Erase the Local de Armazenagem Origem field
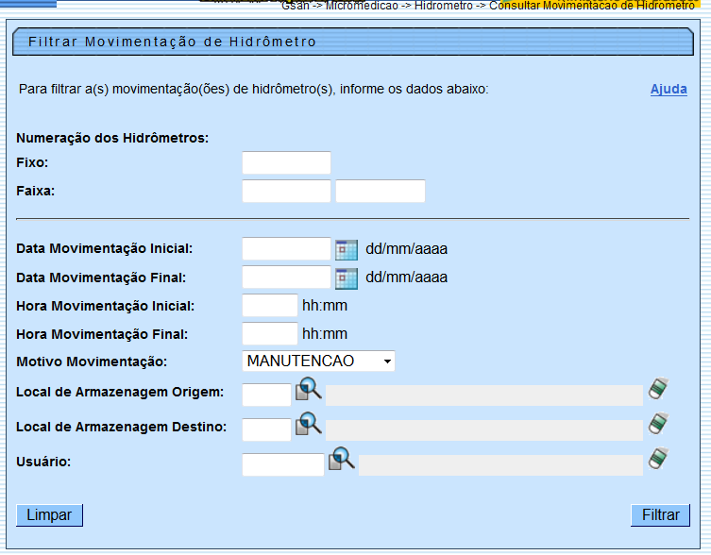The width and height of the screenshot is (711, 555). pos(658,390)
